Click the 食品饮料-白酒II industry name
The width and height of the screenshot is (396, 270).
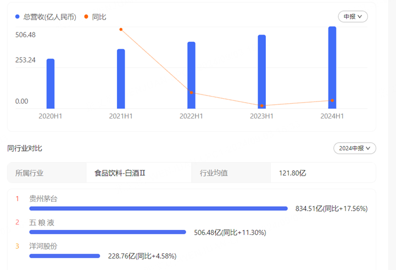[120, 173]
